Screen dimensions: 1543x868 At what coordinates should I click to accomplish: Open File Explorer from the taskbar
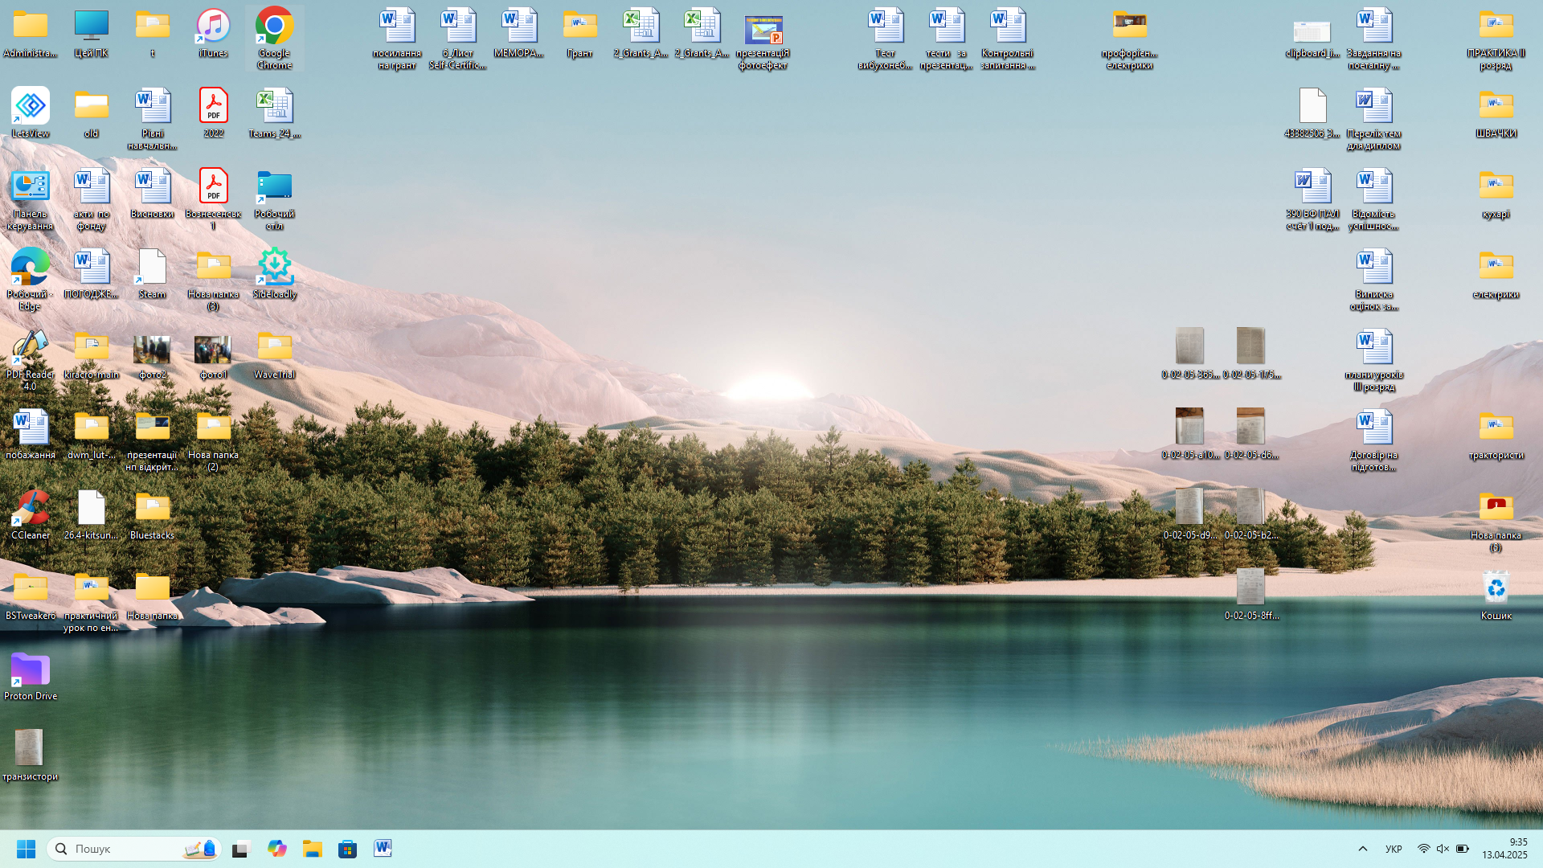pyautogui.click(x=312, y=849)
